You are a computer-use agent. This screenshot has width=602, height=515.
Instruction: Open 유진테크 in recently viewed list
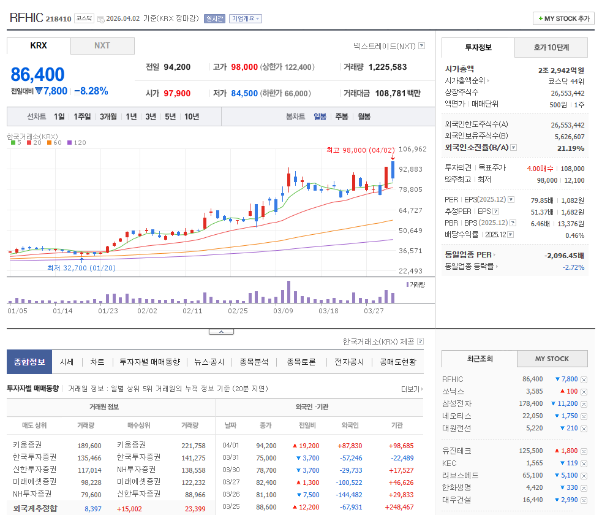pyautogui.click(x=457, y=451)
